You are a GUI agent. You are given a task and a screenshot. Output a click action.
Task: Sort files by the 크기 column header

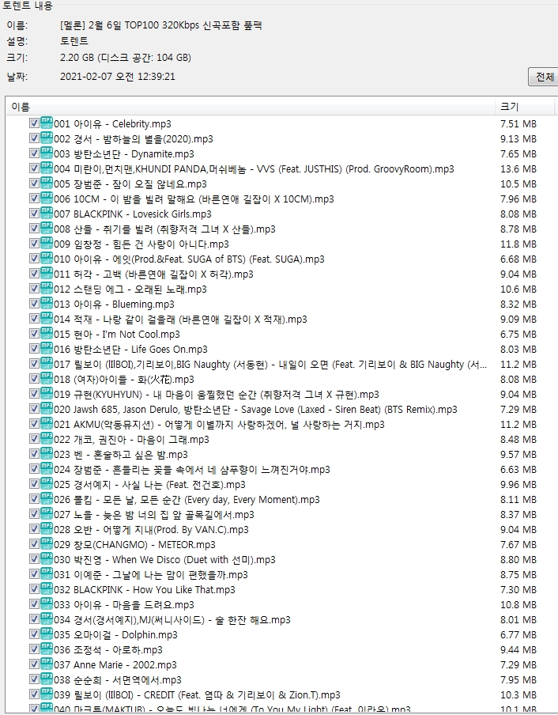[524, 107]
